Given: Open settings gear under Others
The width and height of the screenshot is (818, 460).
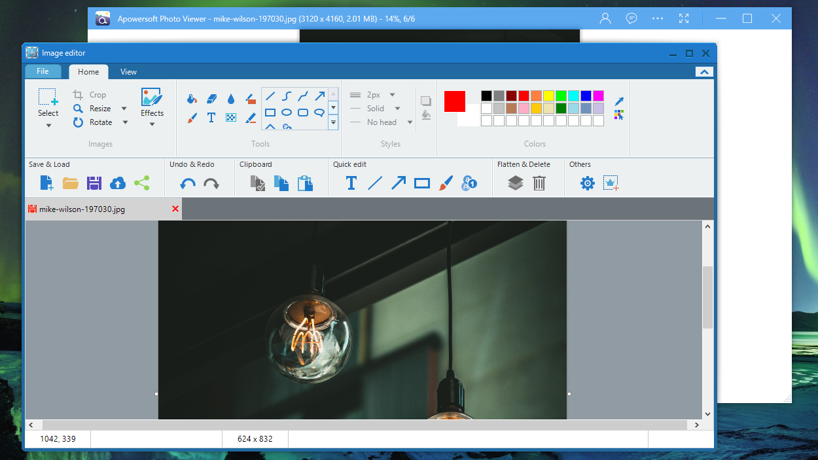Looking at the screenshot, I should coord(588,183).
